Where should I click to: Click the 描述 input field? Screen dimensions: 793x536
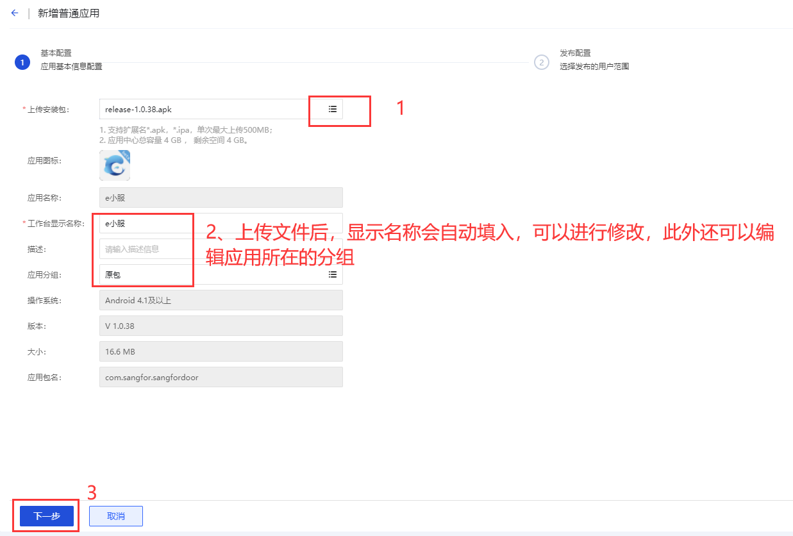pos(221,249)
